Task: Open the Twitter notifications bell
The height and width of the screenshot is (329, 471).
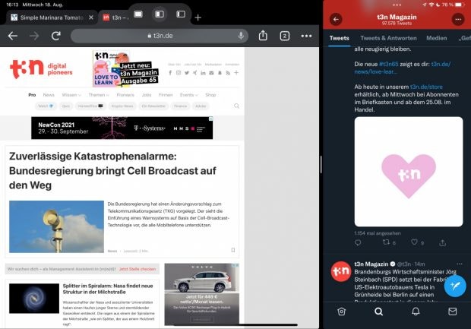Action: (x=416, y=312)
